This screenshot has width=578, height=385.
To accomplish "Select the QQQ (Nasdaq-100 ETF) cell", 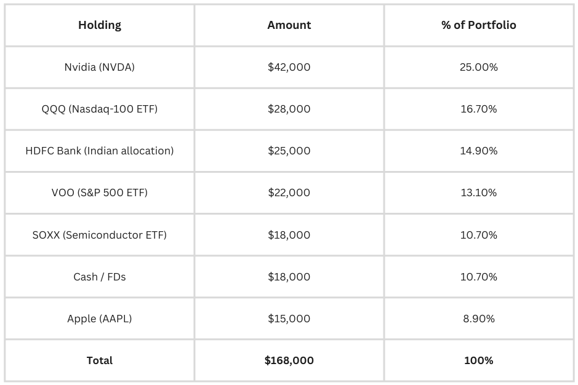I will (x=100, y=109).
